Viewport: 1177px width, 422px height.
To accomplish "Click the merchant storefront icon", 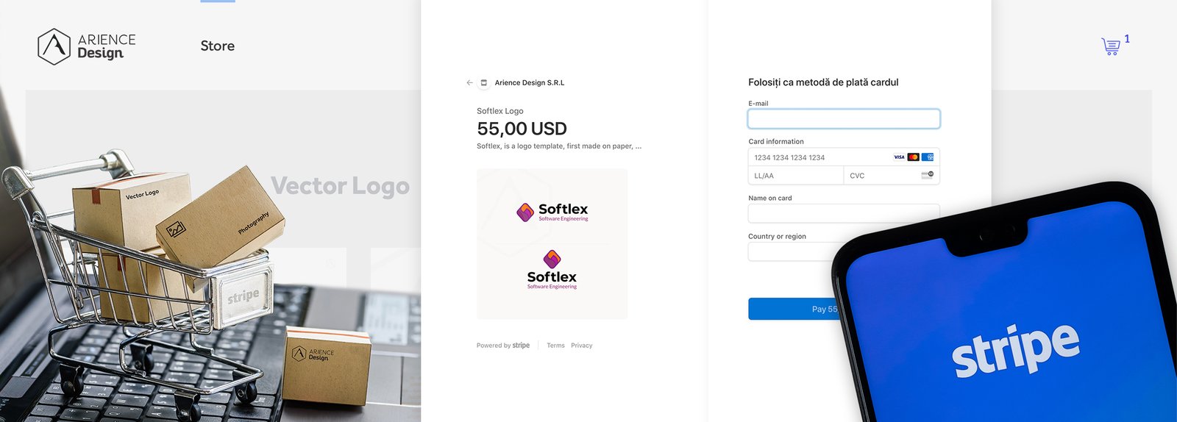I will pyautogui.click(x=484, y=83).
